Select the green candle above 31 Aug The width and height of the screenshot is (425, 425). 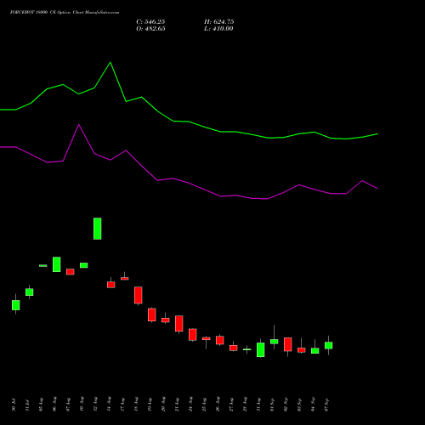click(261, 349)
